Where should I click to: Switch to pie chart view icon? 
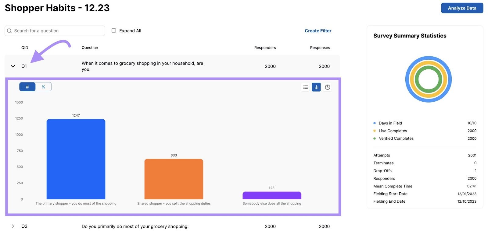(x=327, y=87)
